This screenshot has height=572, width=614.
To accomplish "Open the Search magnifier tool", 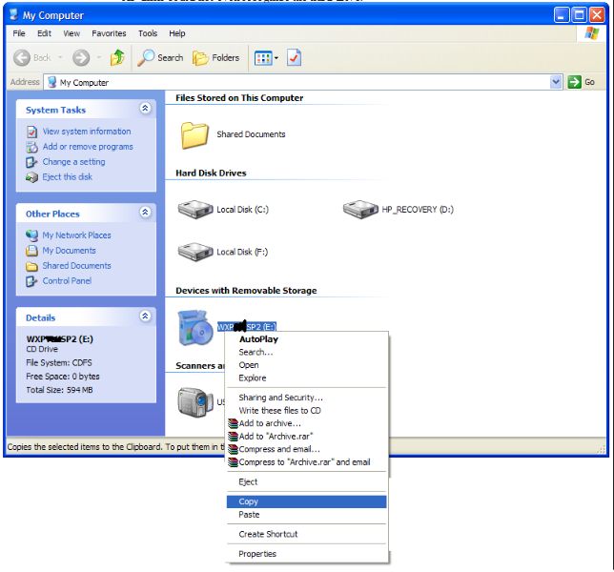I will coord(160,58).
